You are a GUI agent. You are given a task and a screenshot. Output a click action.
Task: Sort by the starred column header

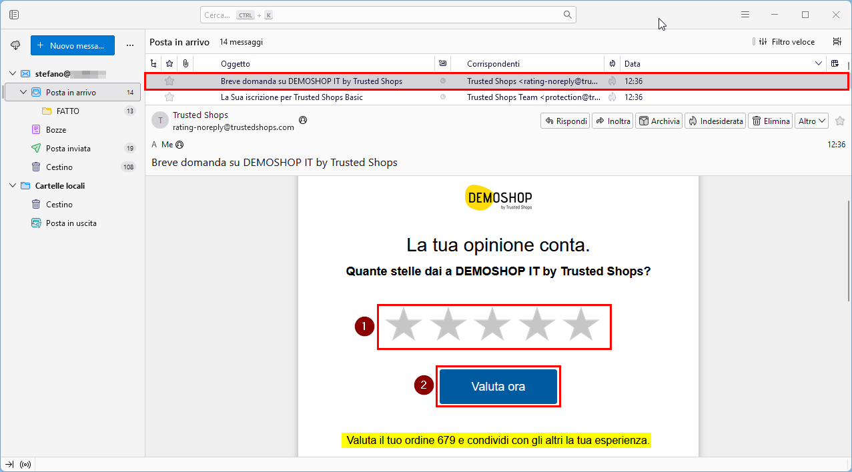[169, 63]
